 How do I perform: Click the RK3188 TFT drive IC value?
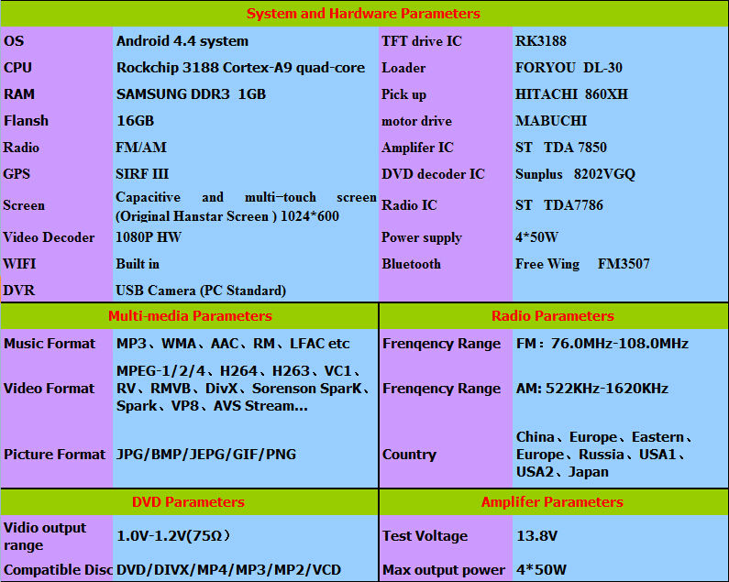tap(541, 41)
